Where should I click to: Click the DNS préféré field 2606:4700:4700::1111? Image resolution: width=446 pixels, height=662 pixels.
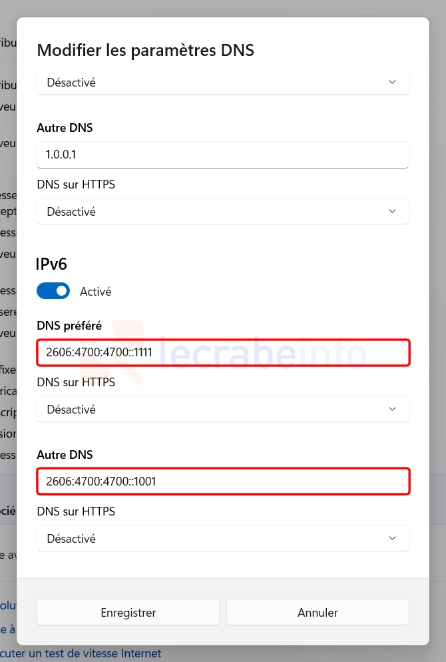[x=222, y=352]
